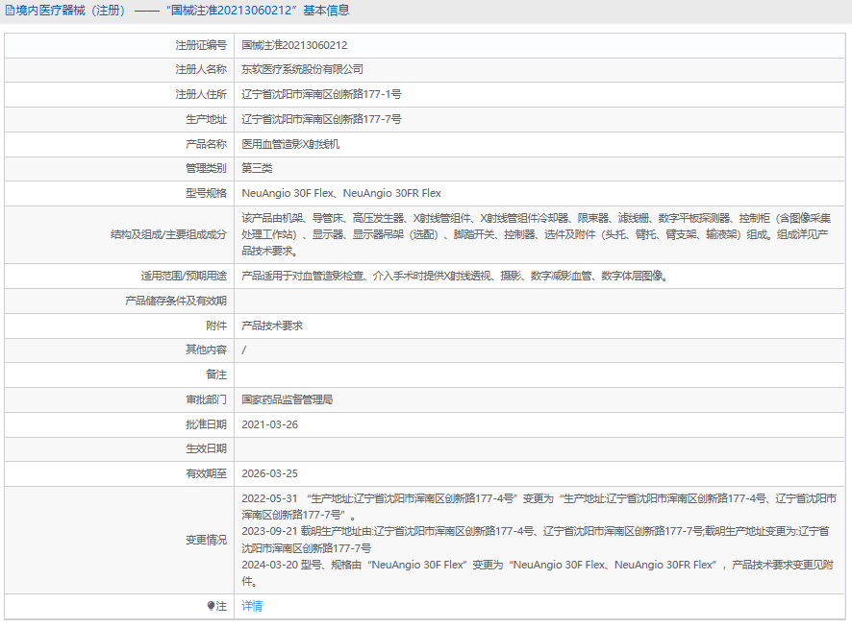Select the change entry dated 2023-09-21
The width and height of the screenshot is (852, 628).
(536, 540)
